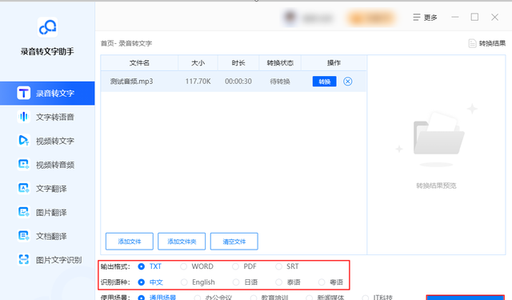This screenshot has width=512, height=300.
Task: Click the 添加文件夹 button
Action: 182,242
